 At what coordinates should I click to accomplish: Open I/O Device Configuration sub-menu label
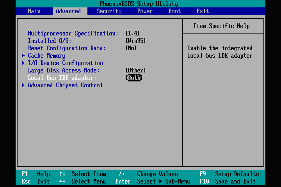pos(66,63)
